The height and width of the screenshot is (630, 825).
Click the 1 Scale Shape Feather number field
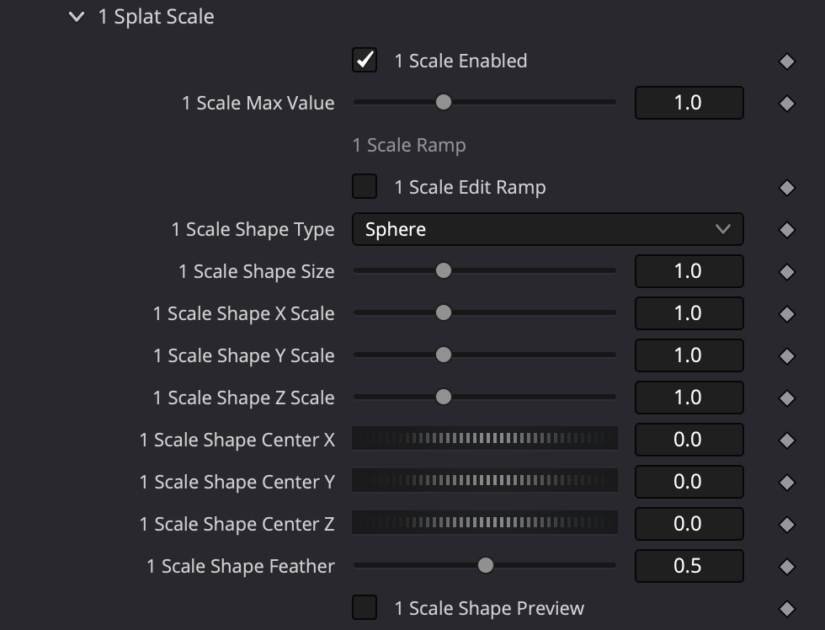tap(689, 566)
